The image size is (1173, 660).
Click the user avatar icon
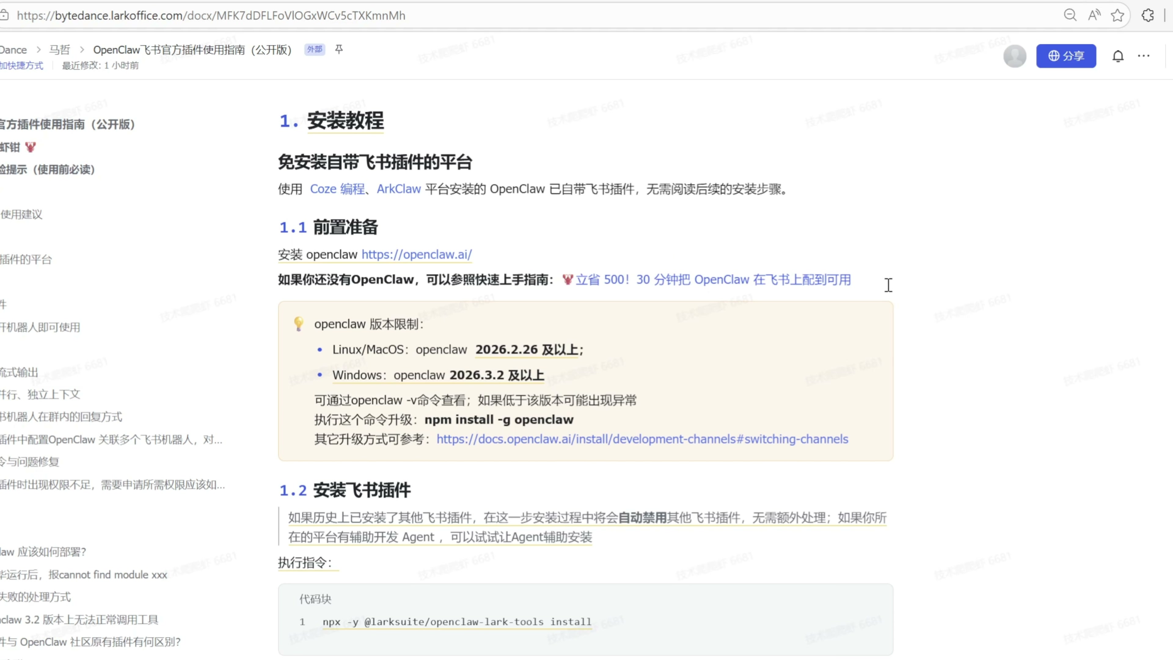point(1014,56)
